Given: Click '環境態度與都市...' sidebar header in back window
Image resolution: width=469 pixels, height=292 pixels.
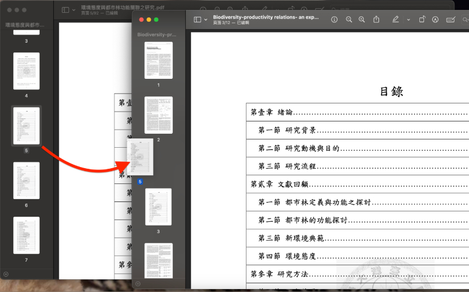Looking at the screenshot, I should (x=25, y=25).
